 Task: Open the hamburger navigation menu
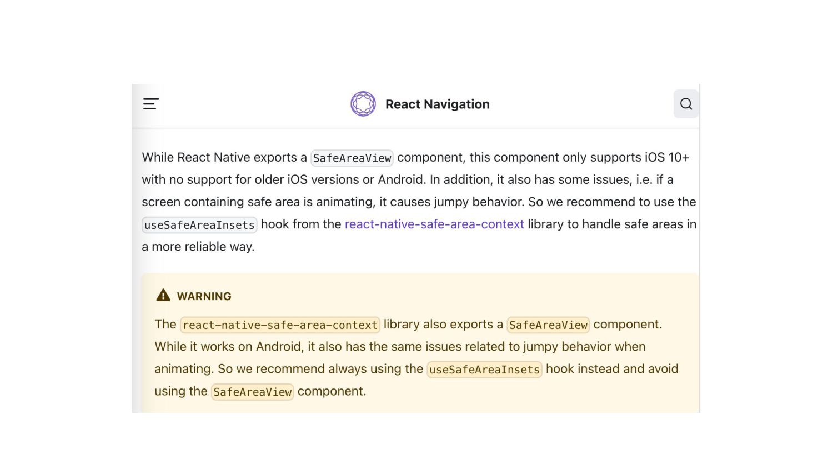pyautogui.click(x=151, y=104)
